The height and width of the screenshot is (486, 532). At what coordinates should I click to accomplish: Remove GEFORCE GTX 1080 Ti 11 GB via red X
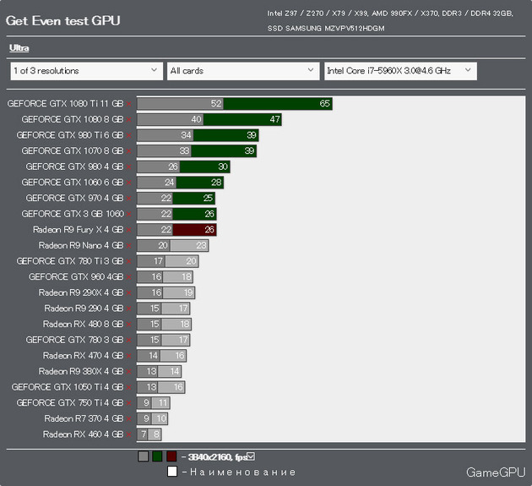(x=129, y=104)
